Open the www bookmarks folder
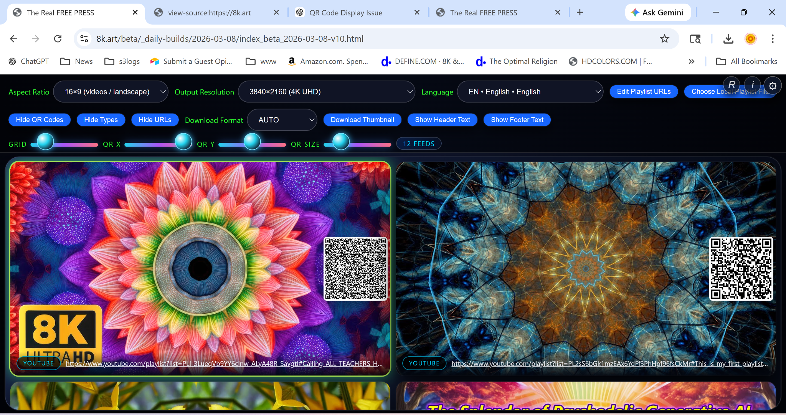786x415 pixels. [x=261, y=61]
